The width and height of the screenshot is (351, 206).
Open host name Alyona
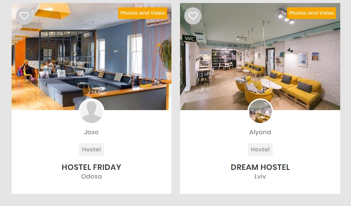tap(260, 132)
